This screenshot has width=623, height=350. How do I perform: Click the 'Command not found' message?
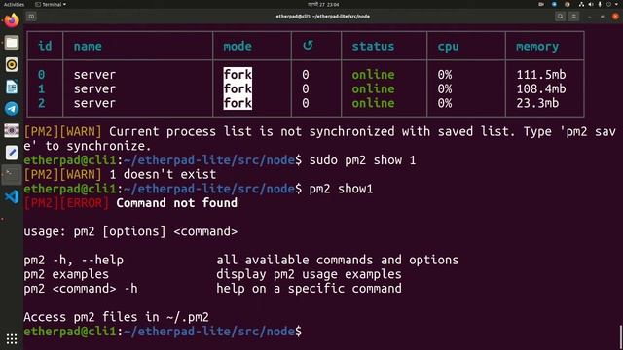(176, 203)
